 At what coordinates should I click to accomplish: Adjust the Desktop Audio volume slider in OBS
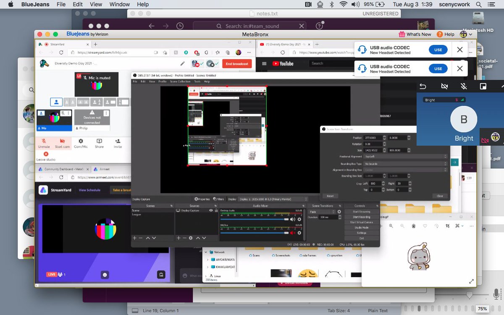(255, 219)
